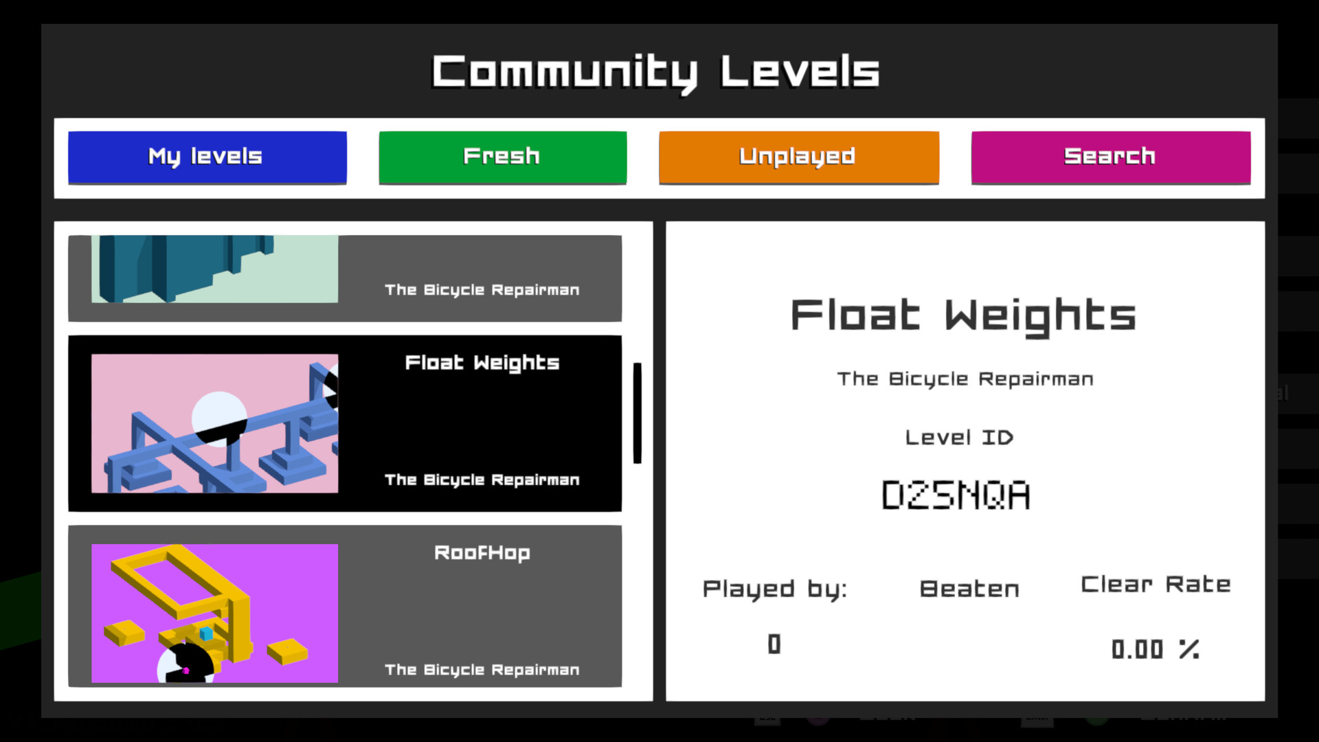Click the RoofHop level thumbnail
The image size is (1319, 742).
tap(215, 612)
